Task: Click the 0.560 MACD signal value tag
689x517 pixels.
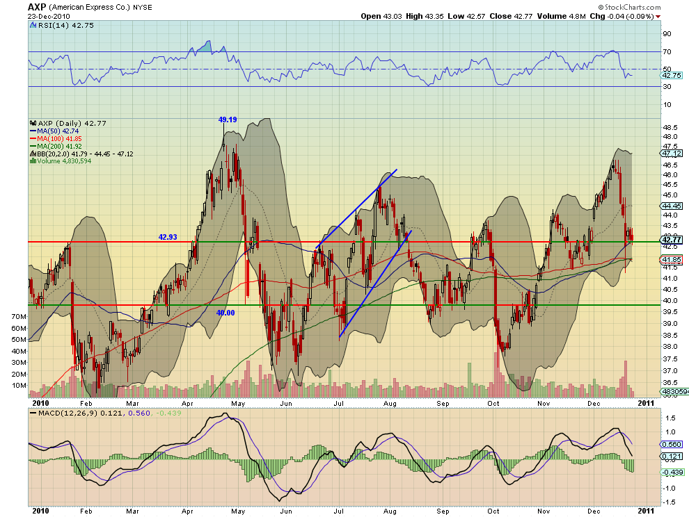Action: click(672, 444)
